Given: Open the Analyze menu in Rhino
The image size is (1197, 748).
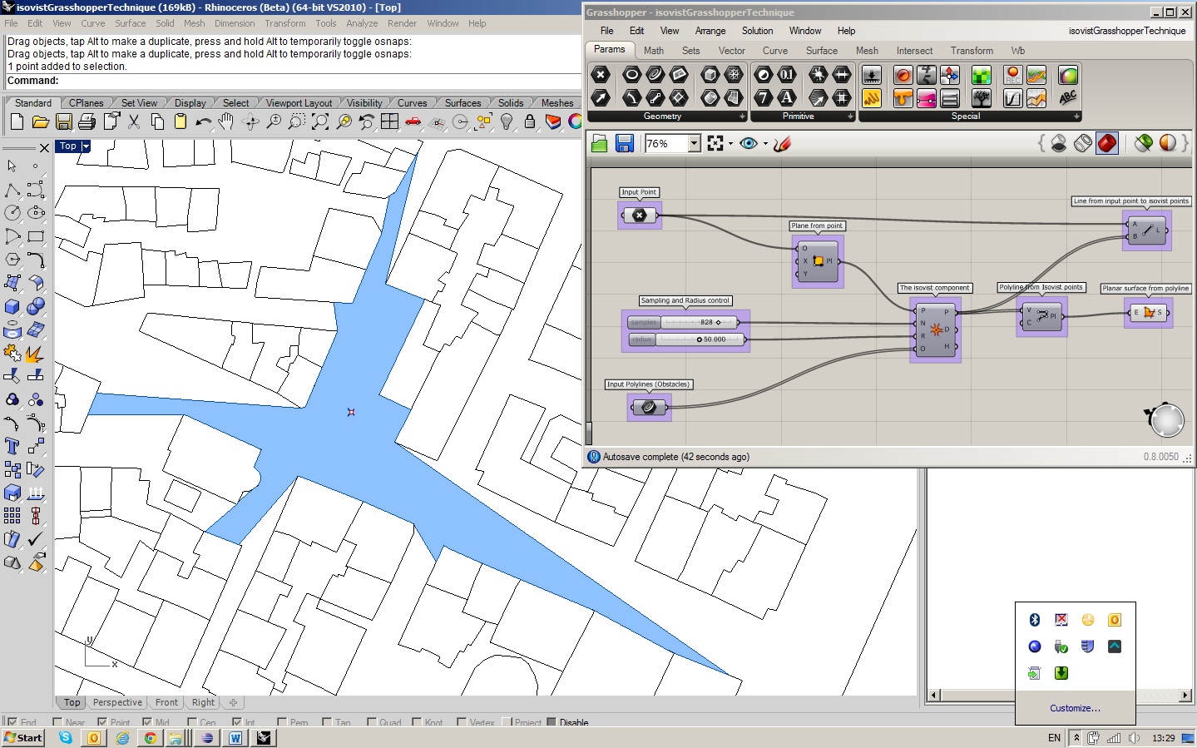Looking at the screenshot, I should pyautogui.click(x=362, y=23).
